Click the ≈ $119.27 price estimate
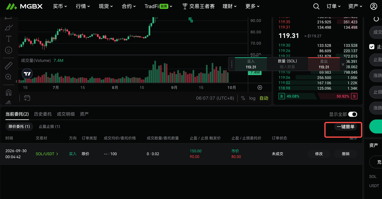 tap(313, 36)
